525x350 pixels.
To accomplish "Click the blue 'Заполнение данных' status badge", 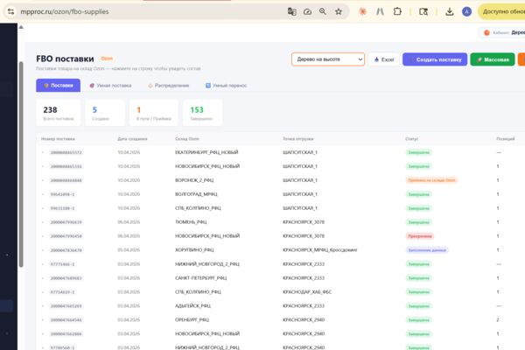I will [x=427, y=250].
